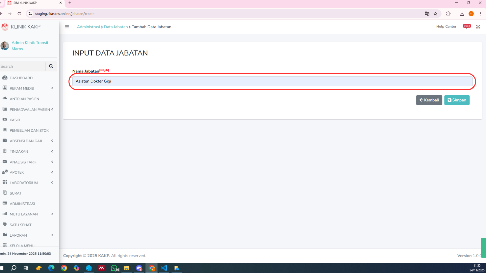Open the Surat menu item
486x273 pixels.
(15, 193)
